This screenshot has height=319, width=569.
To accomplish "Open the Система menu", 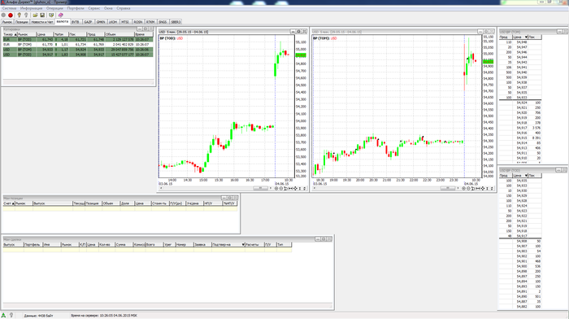I will tap(9, 8).
